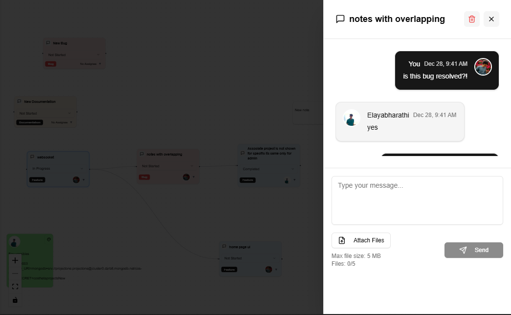Fit view using the fullscreen frame icon
Viewport: 511px width, 315px height.
click(x=15, y=286)
